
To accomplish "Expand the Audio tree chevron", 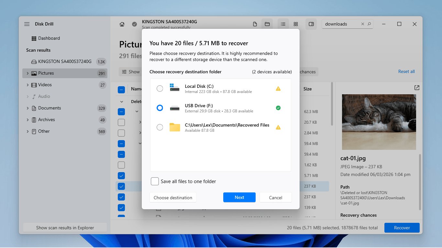I will click(28, 97).
